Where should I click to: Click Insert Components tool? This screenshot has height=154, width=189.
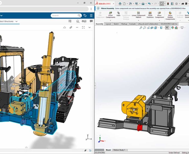[x=110, y=15]
